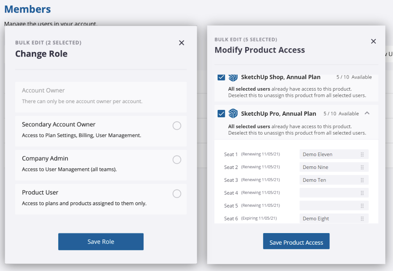Select the Secondary Account Owner radio button
The width and height of the screenshot is (393, 271).
177,126
